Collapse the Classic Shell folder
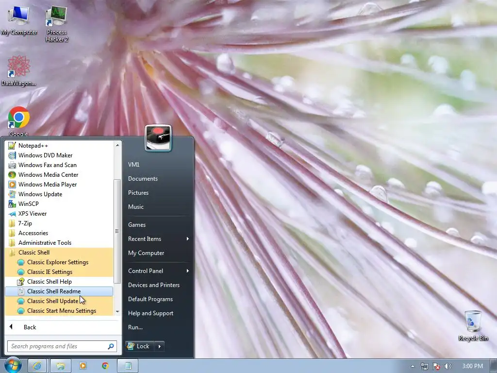 [x=59, y=253]
